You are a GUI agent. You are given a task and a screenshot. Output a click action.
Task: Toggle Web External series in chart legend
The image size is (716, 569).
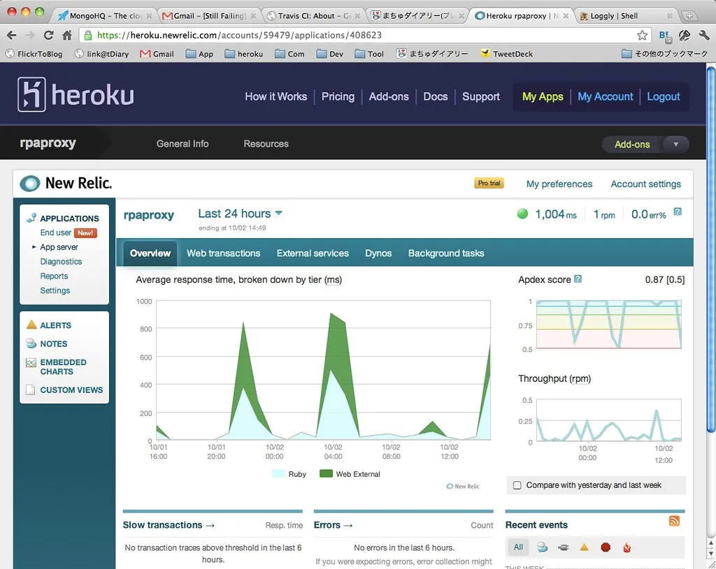pyautogui.click(x=350, y=474)
